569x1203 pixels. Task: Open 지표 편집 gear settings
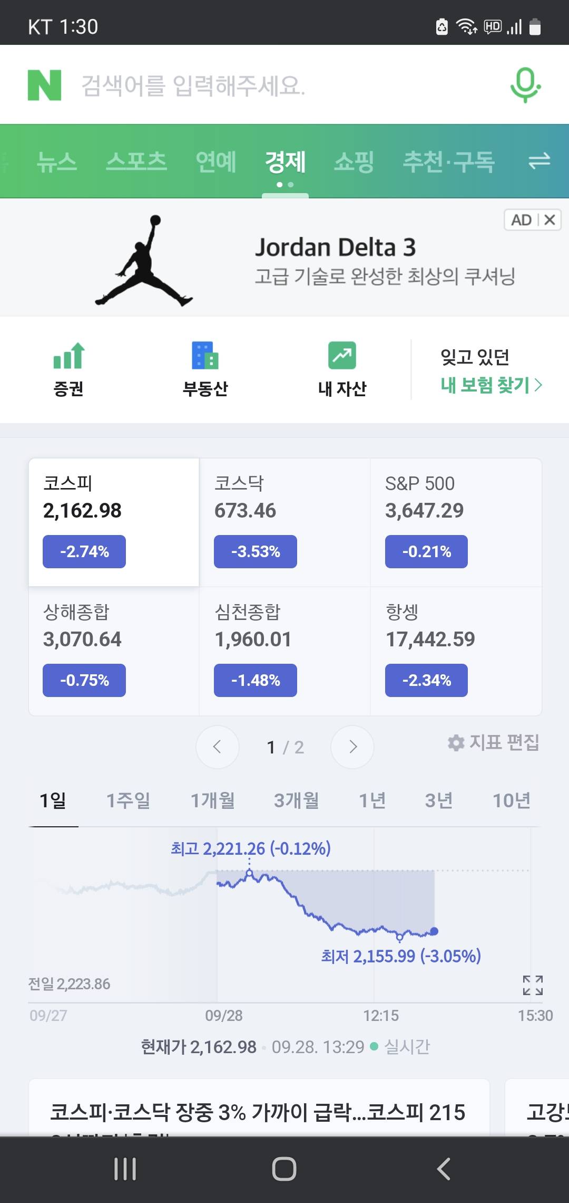[x=493, y=742]
